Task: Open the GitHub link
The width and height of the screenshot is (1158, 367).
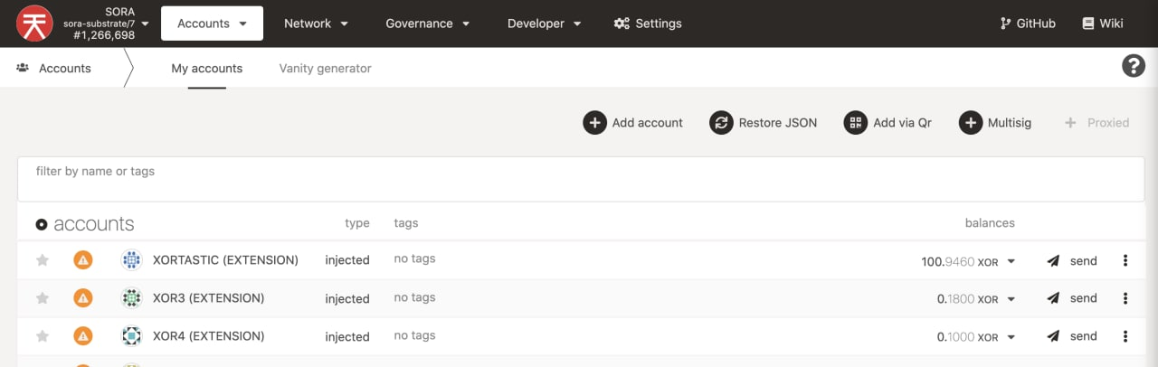Action: [1028, 24]
